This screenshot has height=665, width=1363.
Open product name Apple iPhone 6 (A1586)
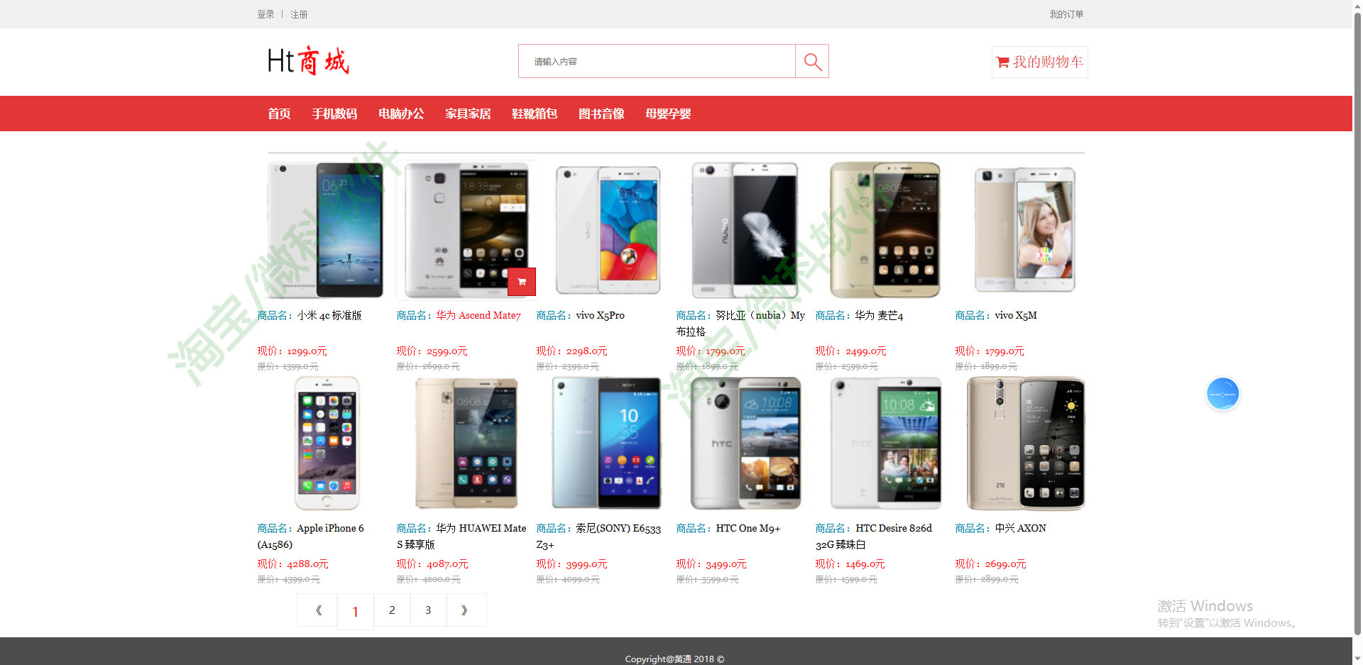click(x=310, y=536)
